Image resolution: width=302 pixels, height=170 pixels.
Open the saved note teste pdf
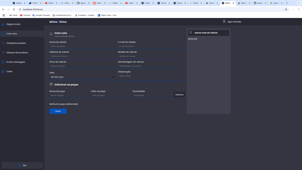pos(193,39)
